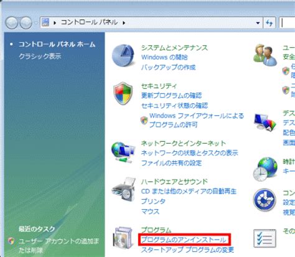Screen dimensions: 295x257
Task: Click the Security shield icon
Action: (123, 93)
